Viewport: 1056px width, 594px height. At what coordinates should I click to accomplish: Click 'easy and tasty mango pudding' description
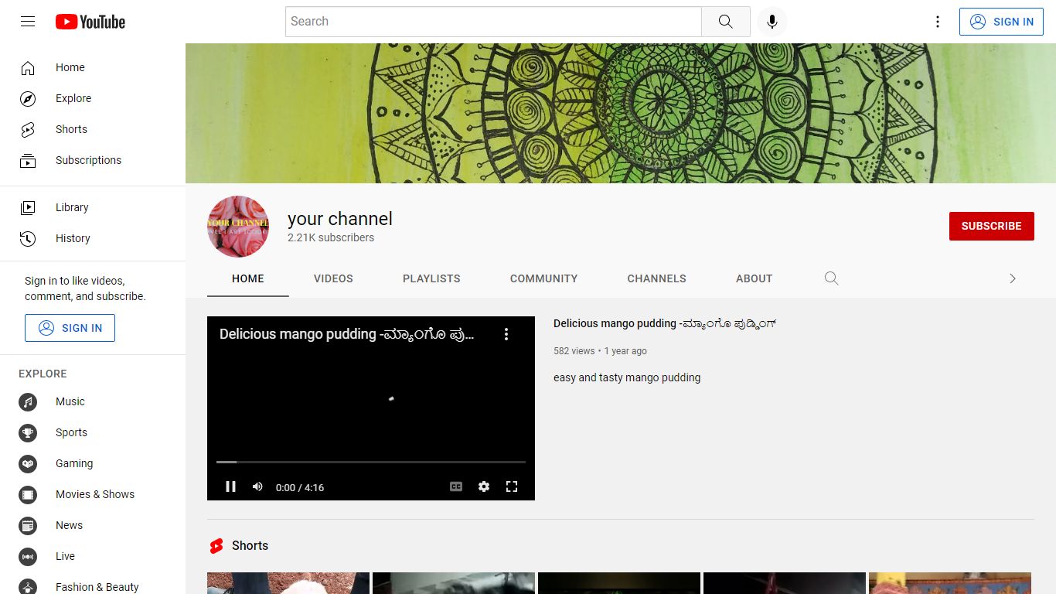pyautogui.click(x=627, y=377)
